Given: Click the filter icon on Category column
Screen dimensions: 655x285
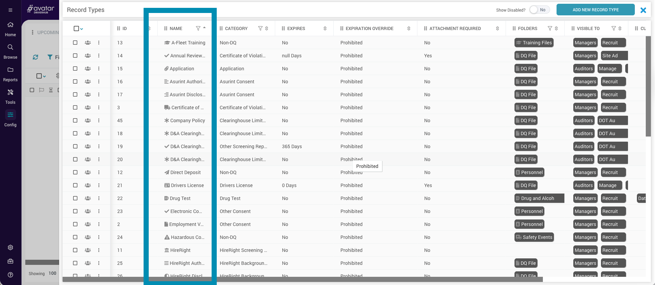Looking at the screenshot, I should [260, 28].
